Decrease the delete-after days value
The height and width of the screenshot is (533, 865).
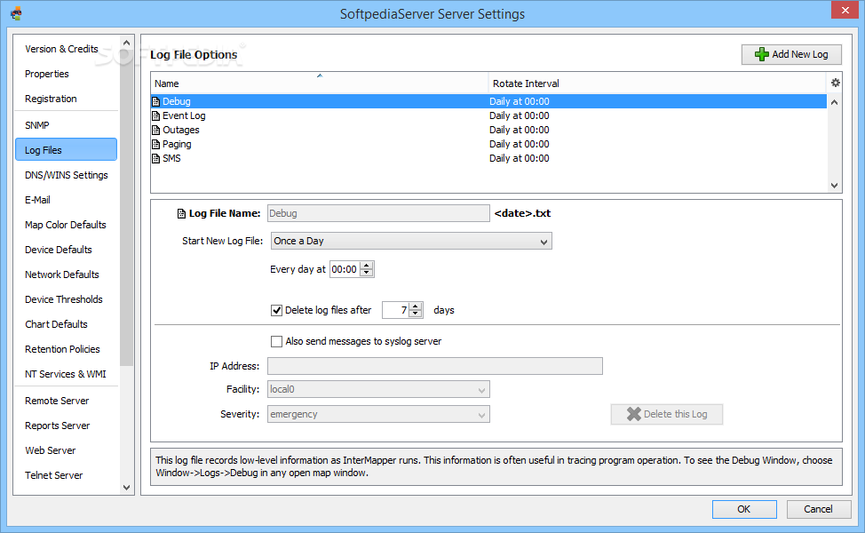416,314
